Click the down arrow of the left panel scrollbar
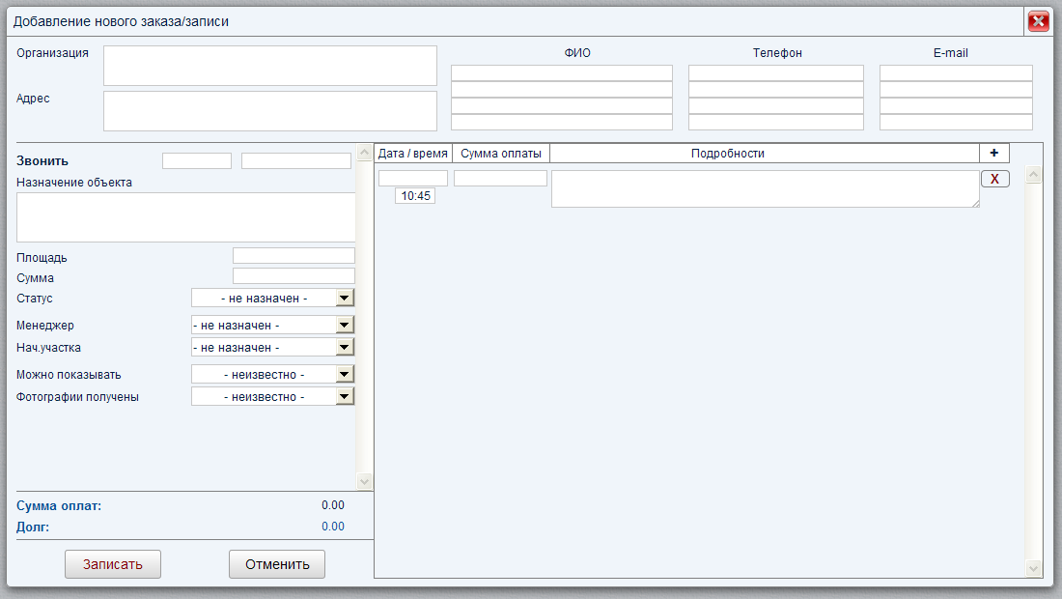This screenshot has height=599, width=1062. [x=364, y=482]
